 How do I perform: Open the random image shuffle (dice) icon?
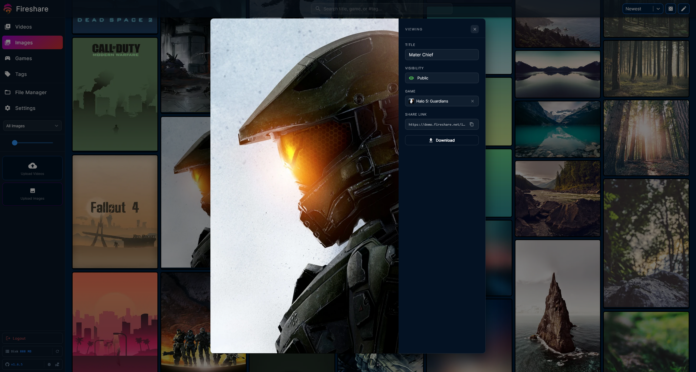click(671, 8)
